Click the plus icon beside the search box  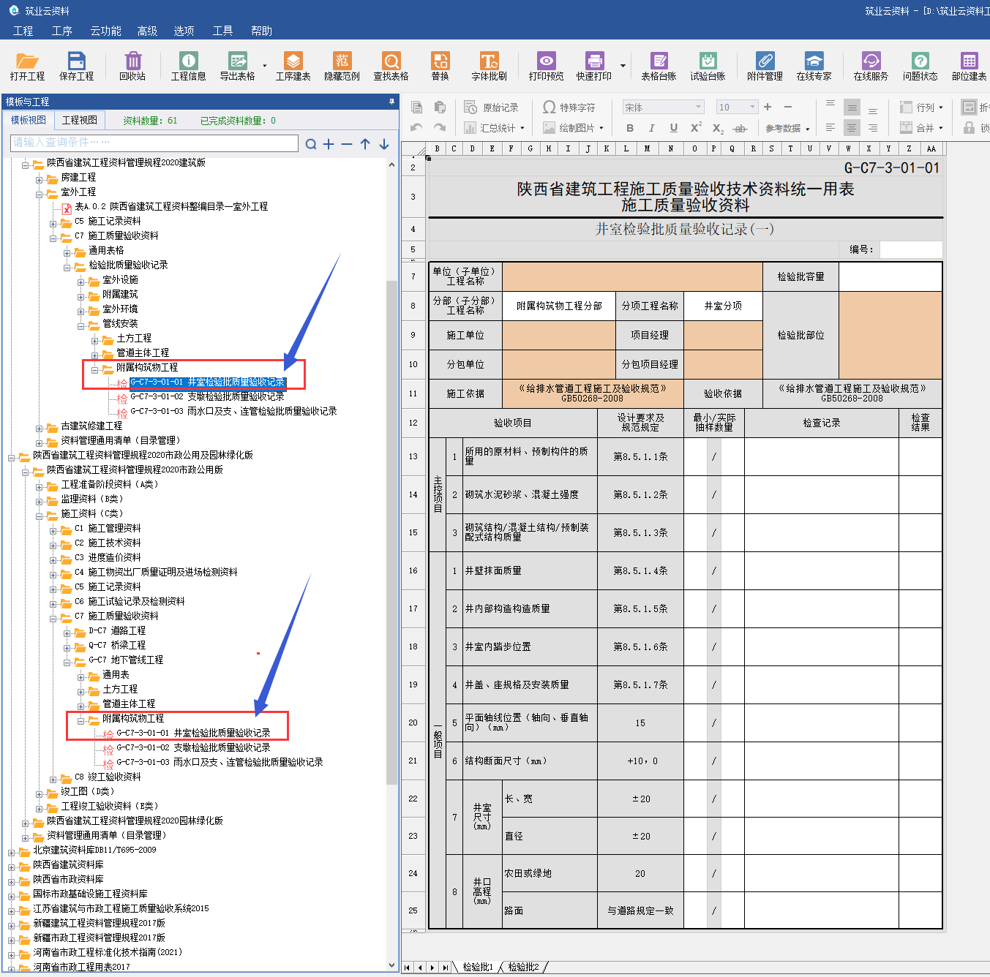[x=329, y=144]
